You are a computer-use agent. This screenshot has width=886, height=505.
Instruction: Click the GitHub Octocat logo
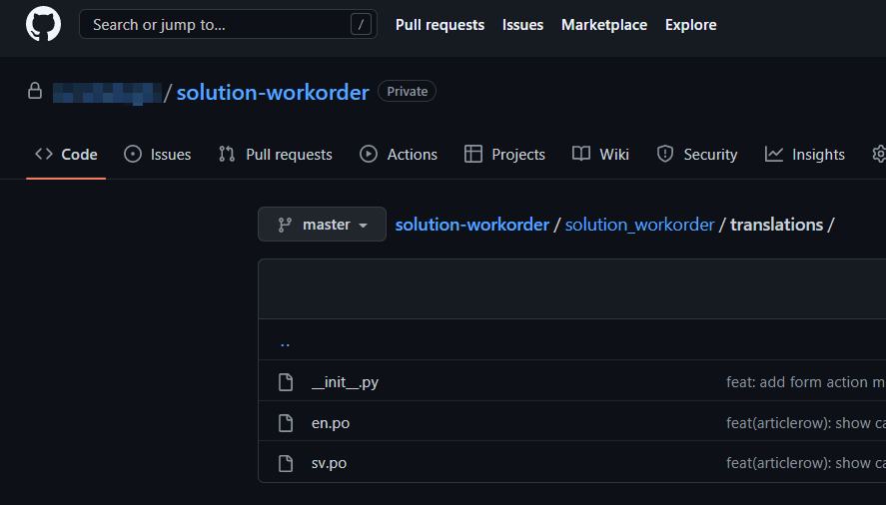[x=43, y=25]
